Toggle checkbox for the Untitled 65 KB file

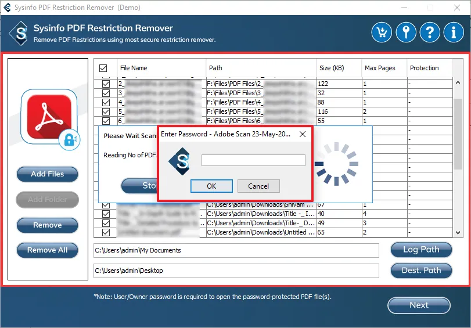(x=106, y=232)
